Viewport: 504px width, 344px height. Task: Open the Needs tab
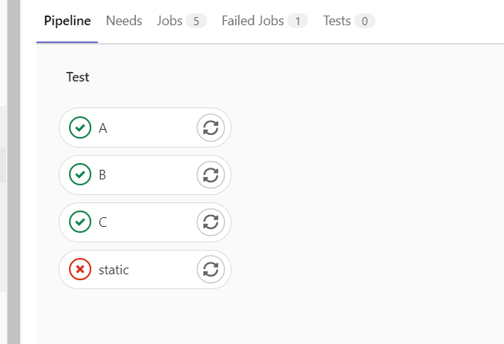pyautogui.click(x=124, y=21)
